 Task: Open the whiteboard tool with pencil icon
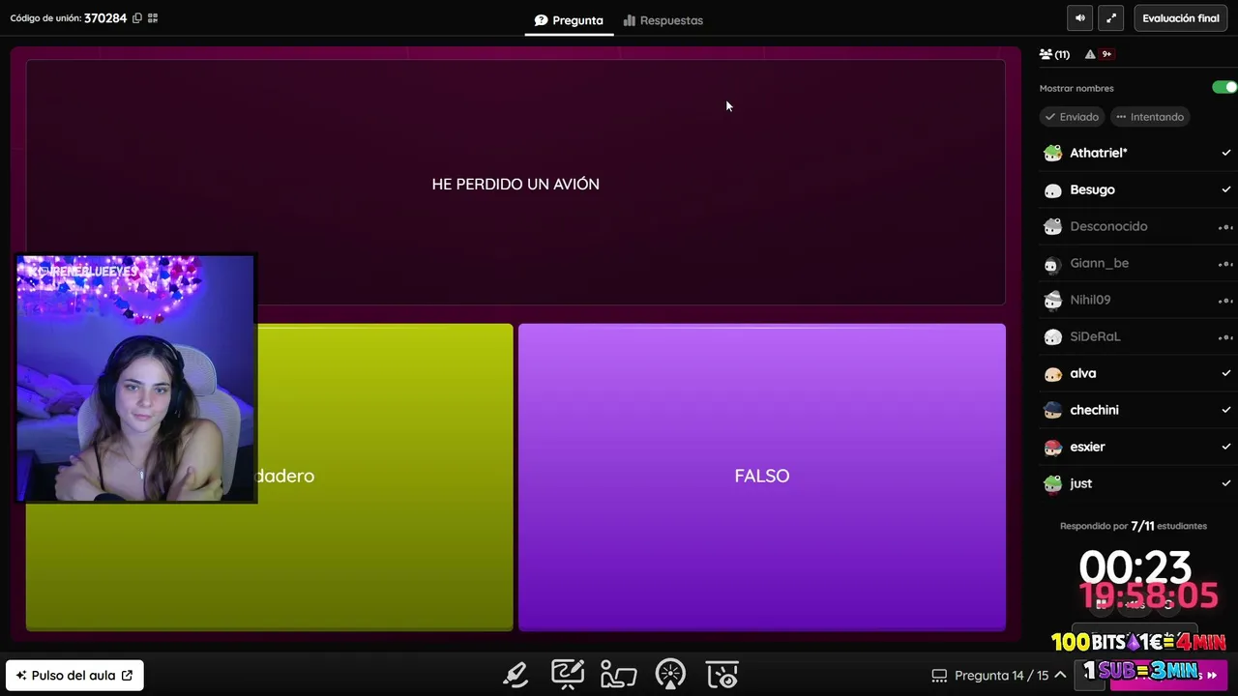[x=568, y=674]
